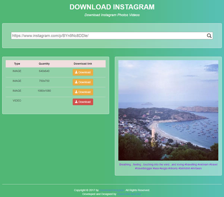Click the photo caption with hashtags
The height and width of the screenshot is (197, 224).
coord(168,166)
